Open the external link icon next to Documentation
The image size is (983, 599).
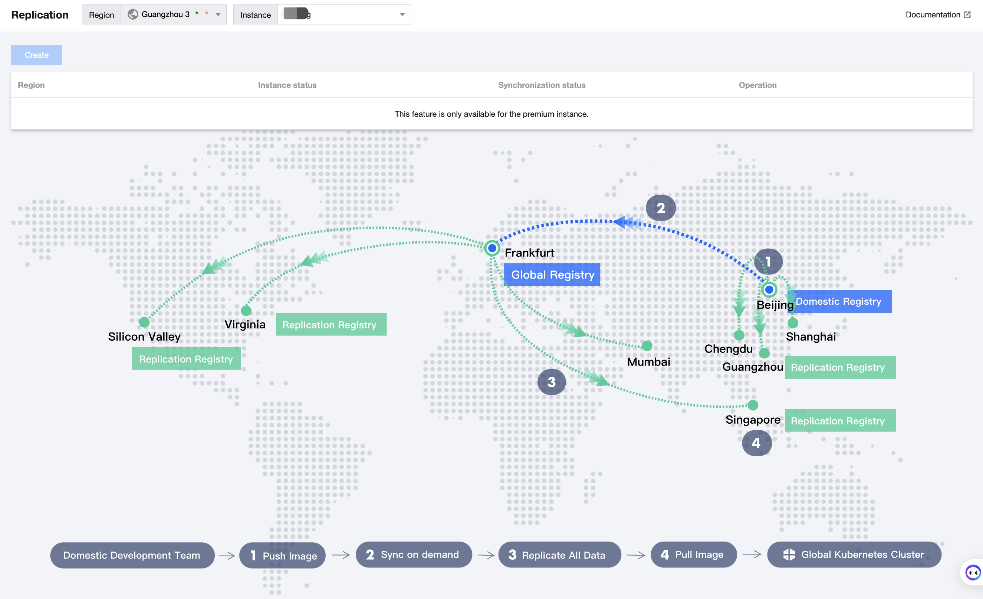coord(967,15)
